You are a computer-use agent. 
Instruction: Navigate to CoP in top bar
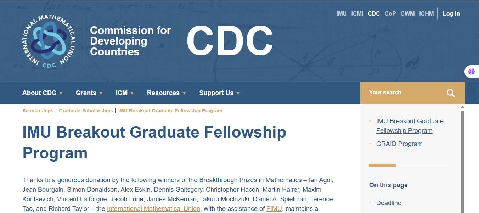390,14
